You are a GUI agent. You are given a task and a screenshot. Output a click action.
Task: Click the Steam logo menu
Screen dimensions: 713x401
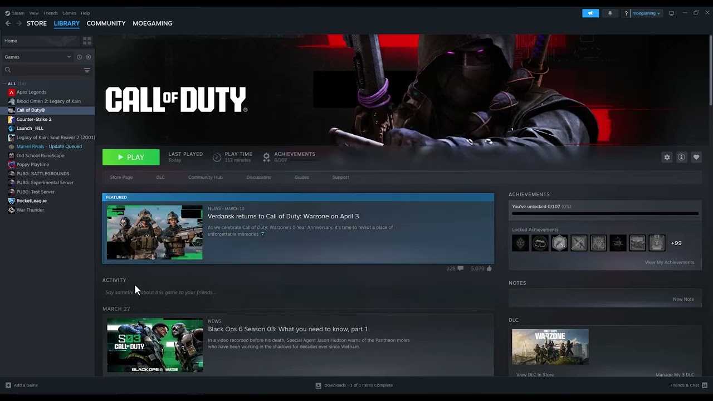(x=8, y=13)
